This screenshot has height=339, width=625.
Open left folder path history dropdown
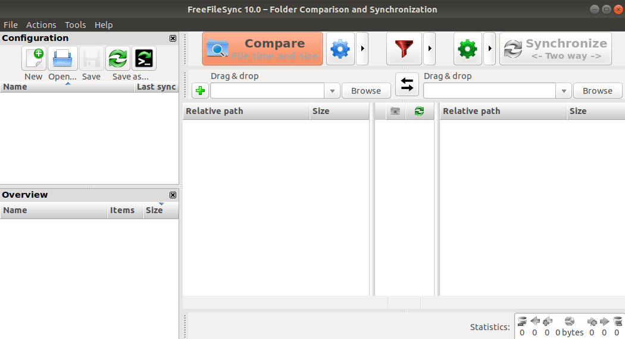point(332,91)
